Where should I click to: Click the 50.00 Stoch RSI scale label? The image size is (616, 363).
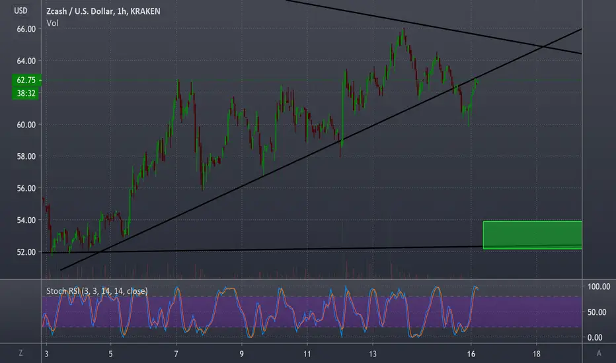[597, 312]
